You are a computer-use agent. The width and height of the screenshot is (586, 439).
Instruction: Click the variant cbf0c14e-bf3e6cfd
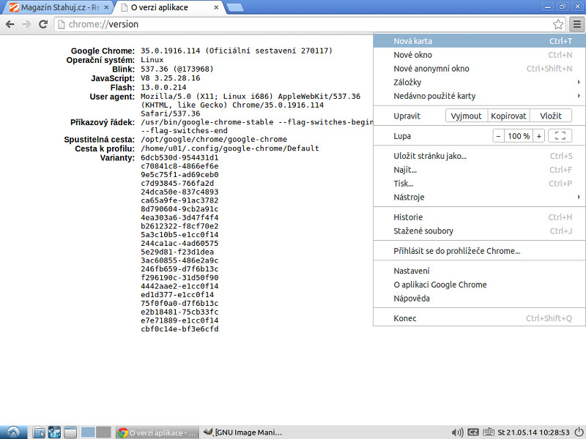[179, 329]
